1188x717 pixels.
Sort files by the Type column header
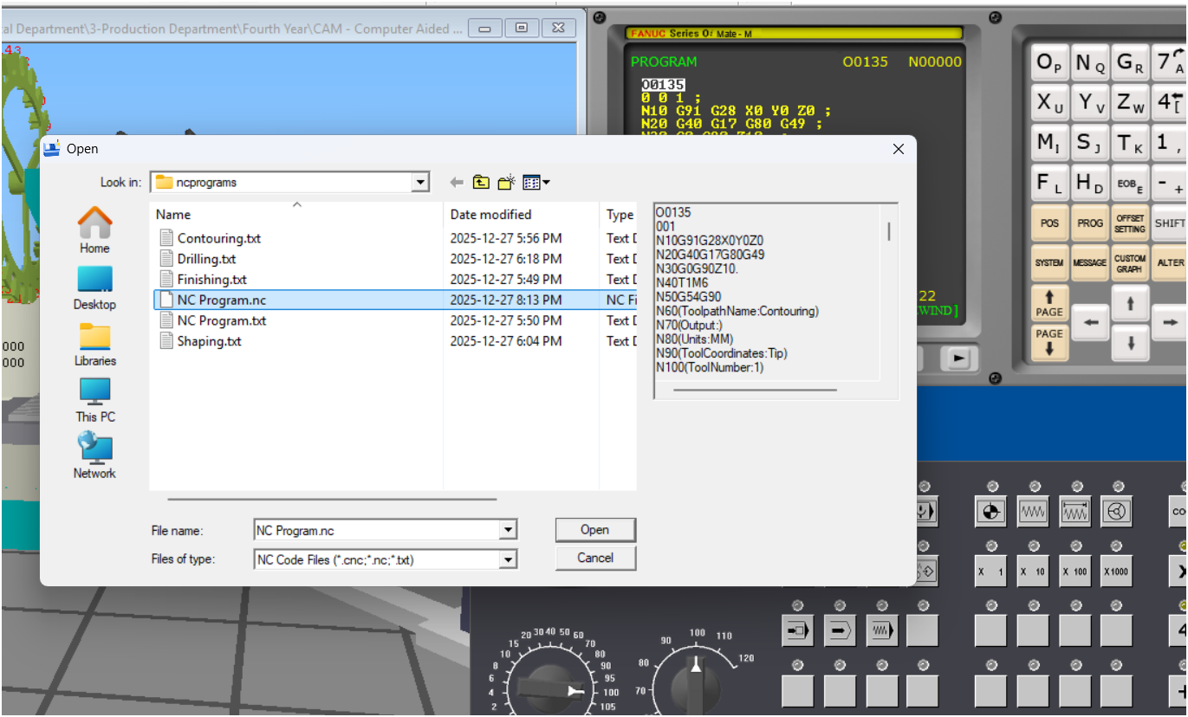(619, 214)
